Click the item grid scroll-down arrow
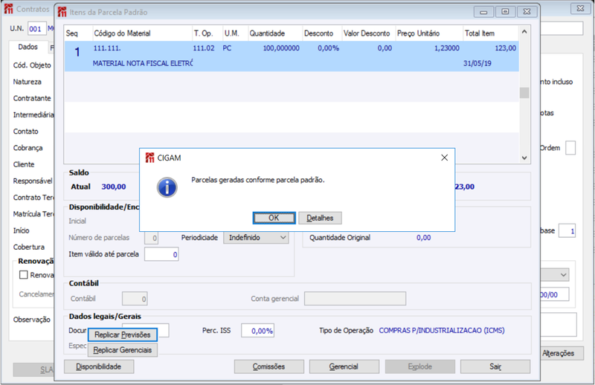 click(524, 158)
